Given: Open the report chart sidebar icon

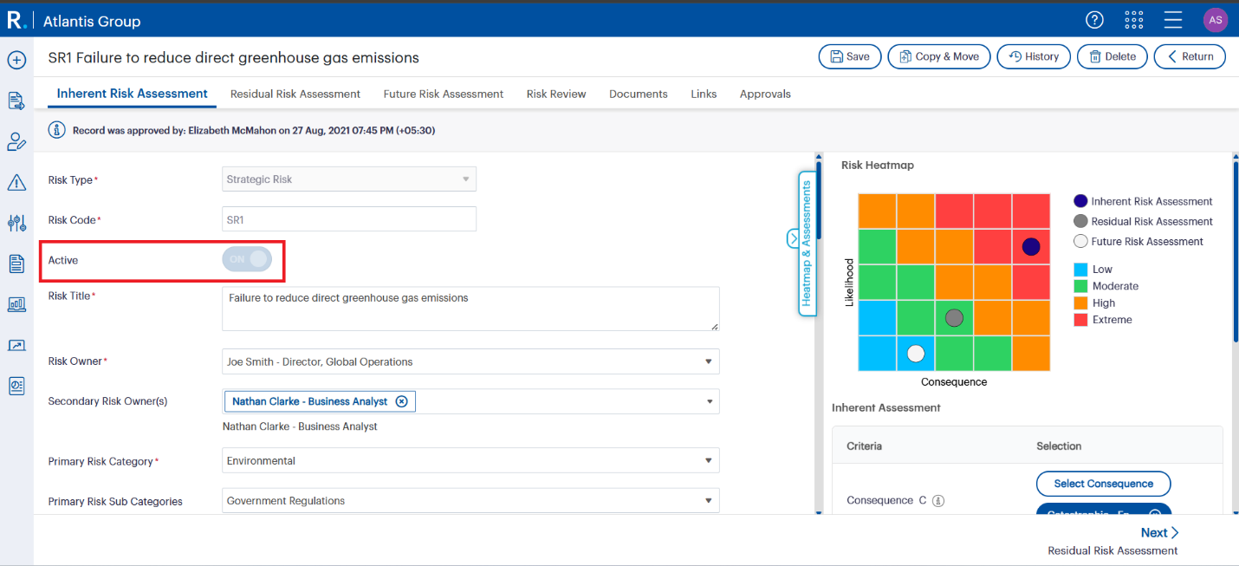Looking at the screenshot, I should click(16, 386).
